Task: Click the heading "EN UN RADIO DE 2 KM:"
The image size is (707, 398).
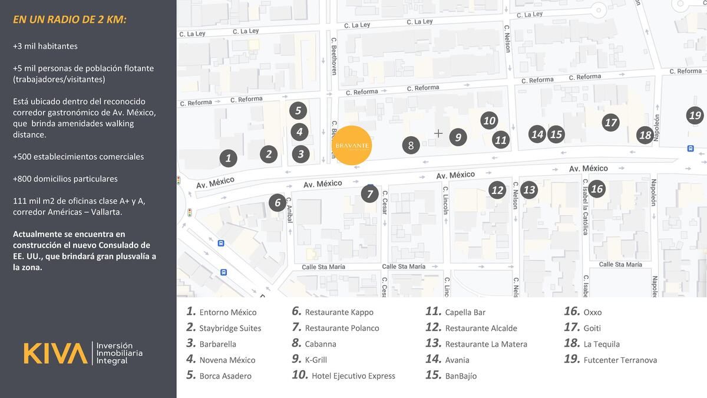Action: tap(70, 19)
